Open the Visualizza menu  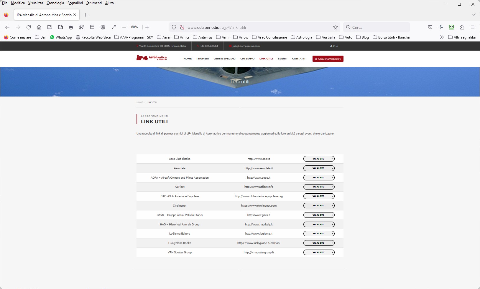pyautogui.click(x=36, y=3)
